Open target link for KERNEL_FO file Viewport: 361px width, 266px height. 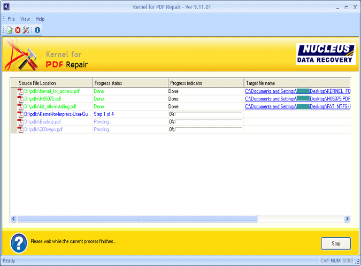298,91
